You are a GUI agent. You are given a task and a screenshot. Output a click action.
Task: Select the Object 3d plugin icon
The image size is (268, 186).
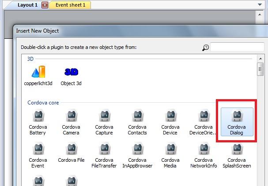tap(71, 72)
